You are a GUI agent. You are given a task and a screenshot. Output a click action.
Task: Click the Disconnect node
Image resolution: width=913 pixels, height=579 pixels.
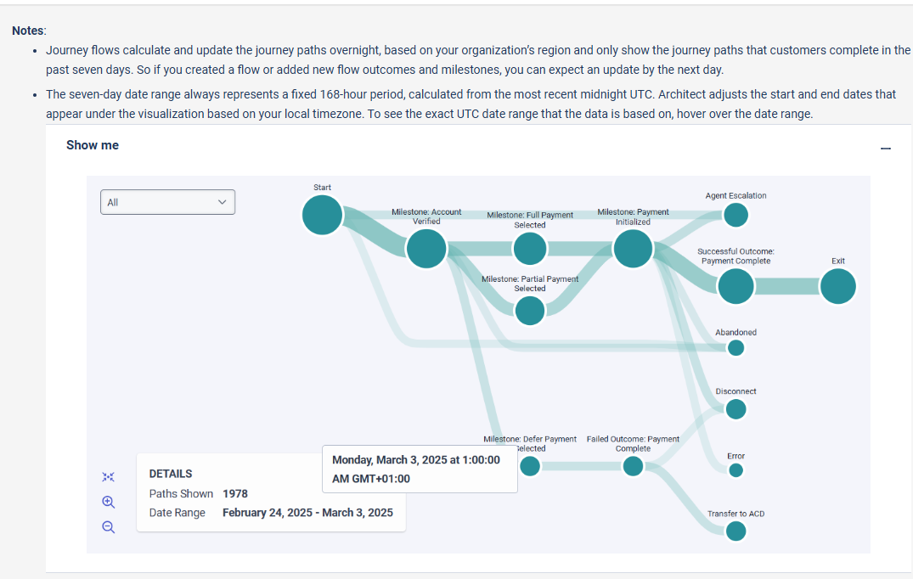point(735,409)
